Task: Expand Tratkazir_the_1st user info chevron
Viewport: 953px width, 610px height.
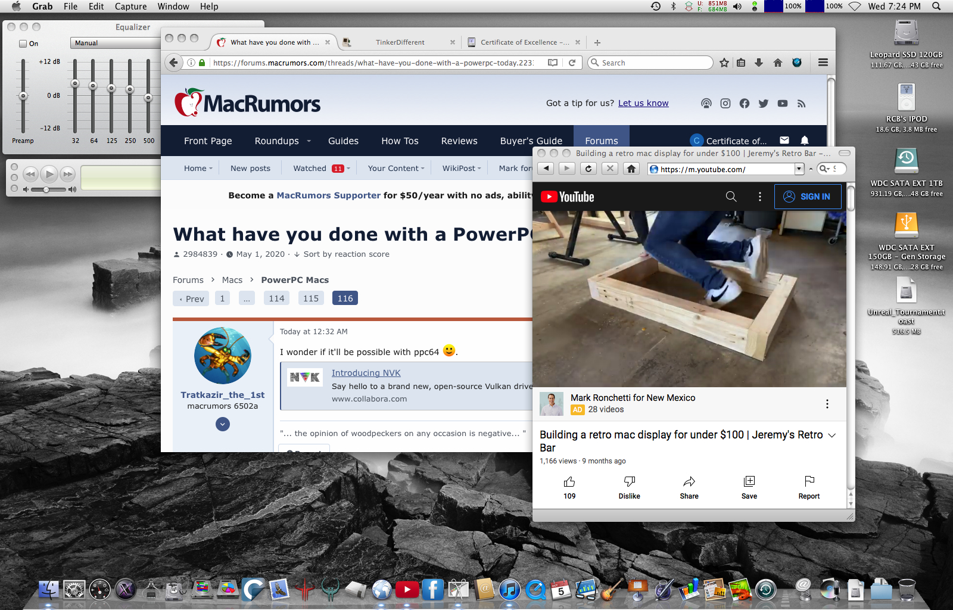Action: (x=223, y=424)
